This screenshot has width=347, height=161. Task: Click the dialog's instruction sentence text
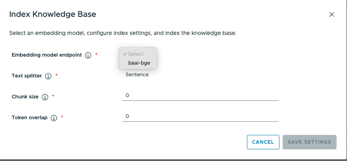(123, 33)
